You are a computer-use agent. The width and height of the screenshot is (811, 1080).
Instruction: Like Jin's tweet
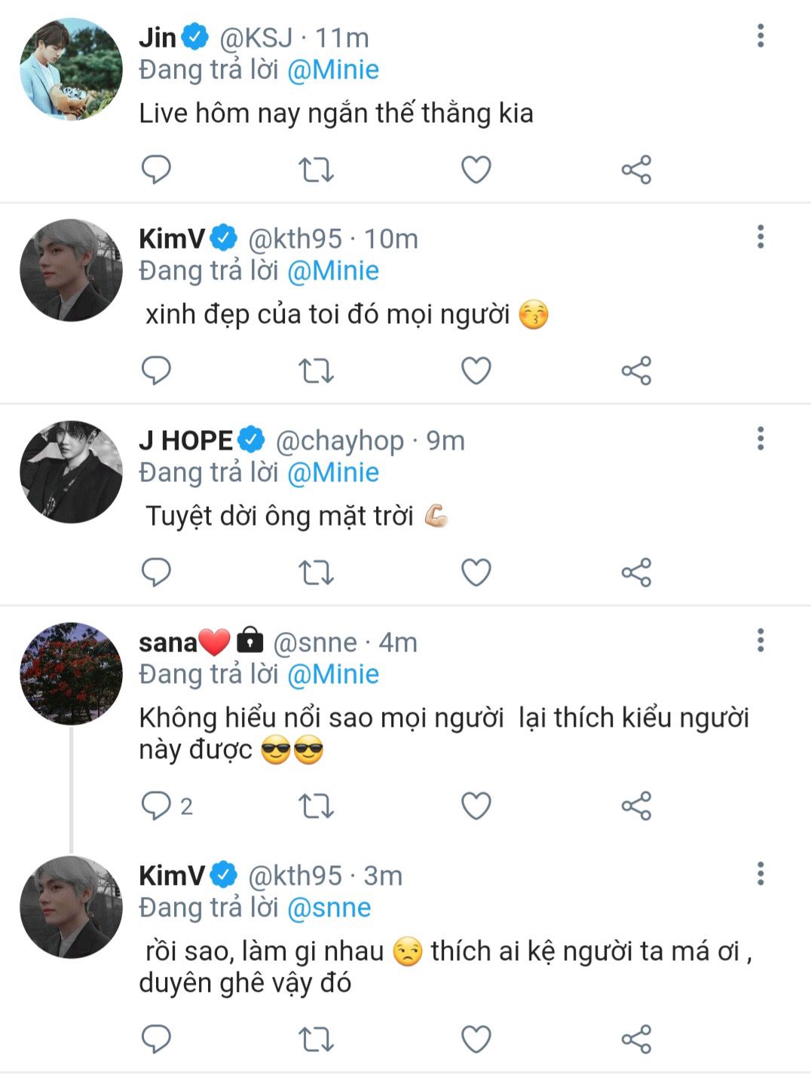point(476,169)
